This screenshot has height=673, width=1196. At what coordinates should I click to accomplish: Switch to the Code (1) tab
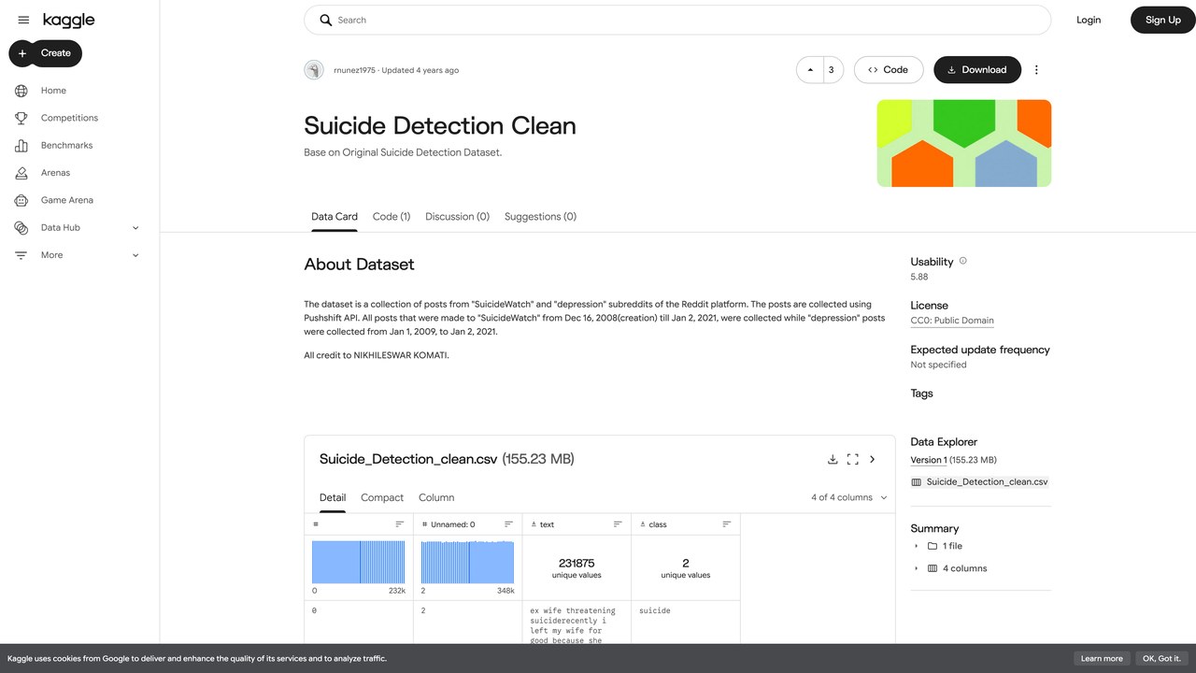click(392, 216)
